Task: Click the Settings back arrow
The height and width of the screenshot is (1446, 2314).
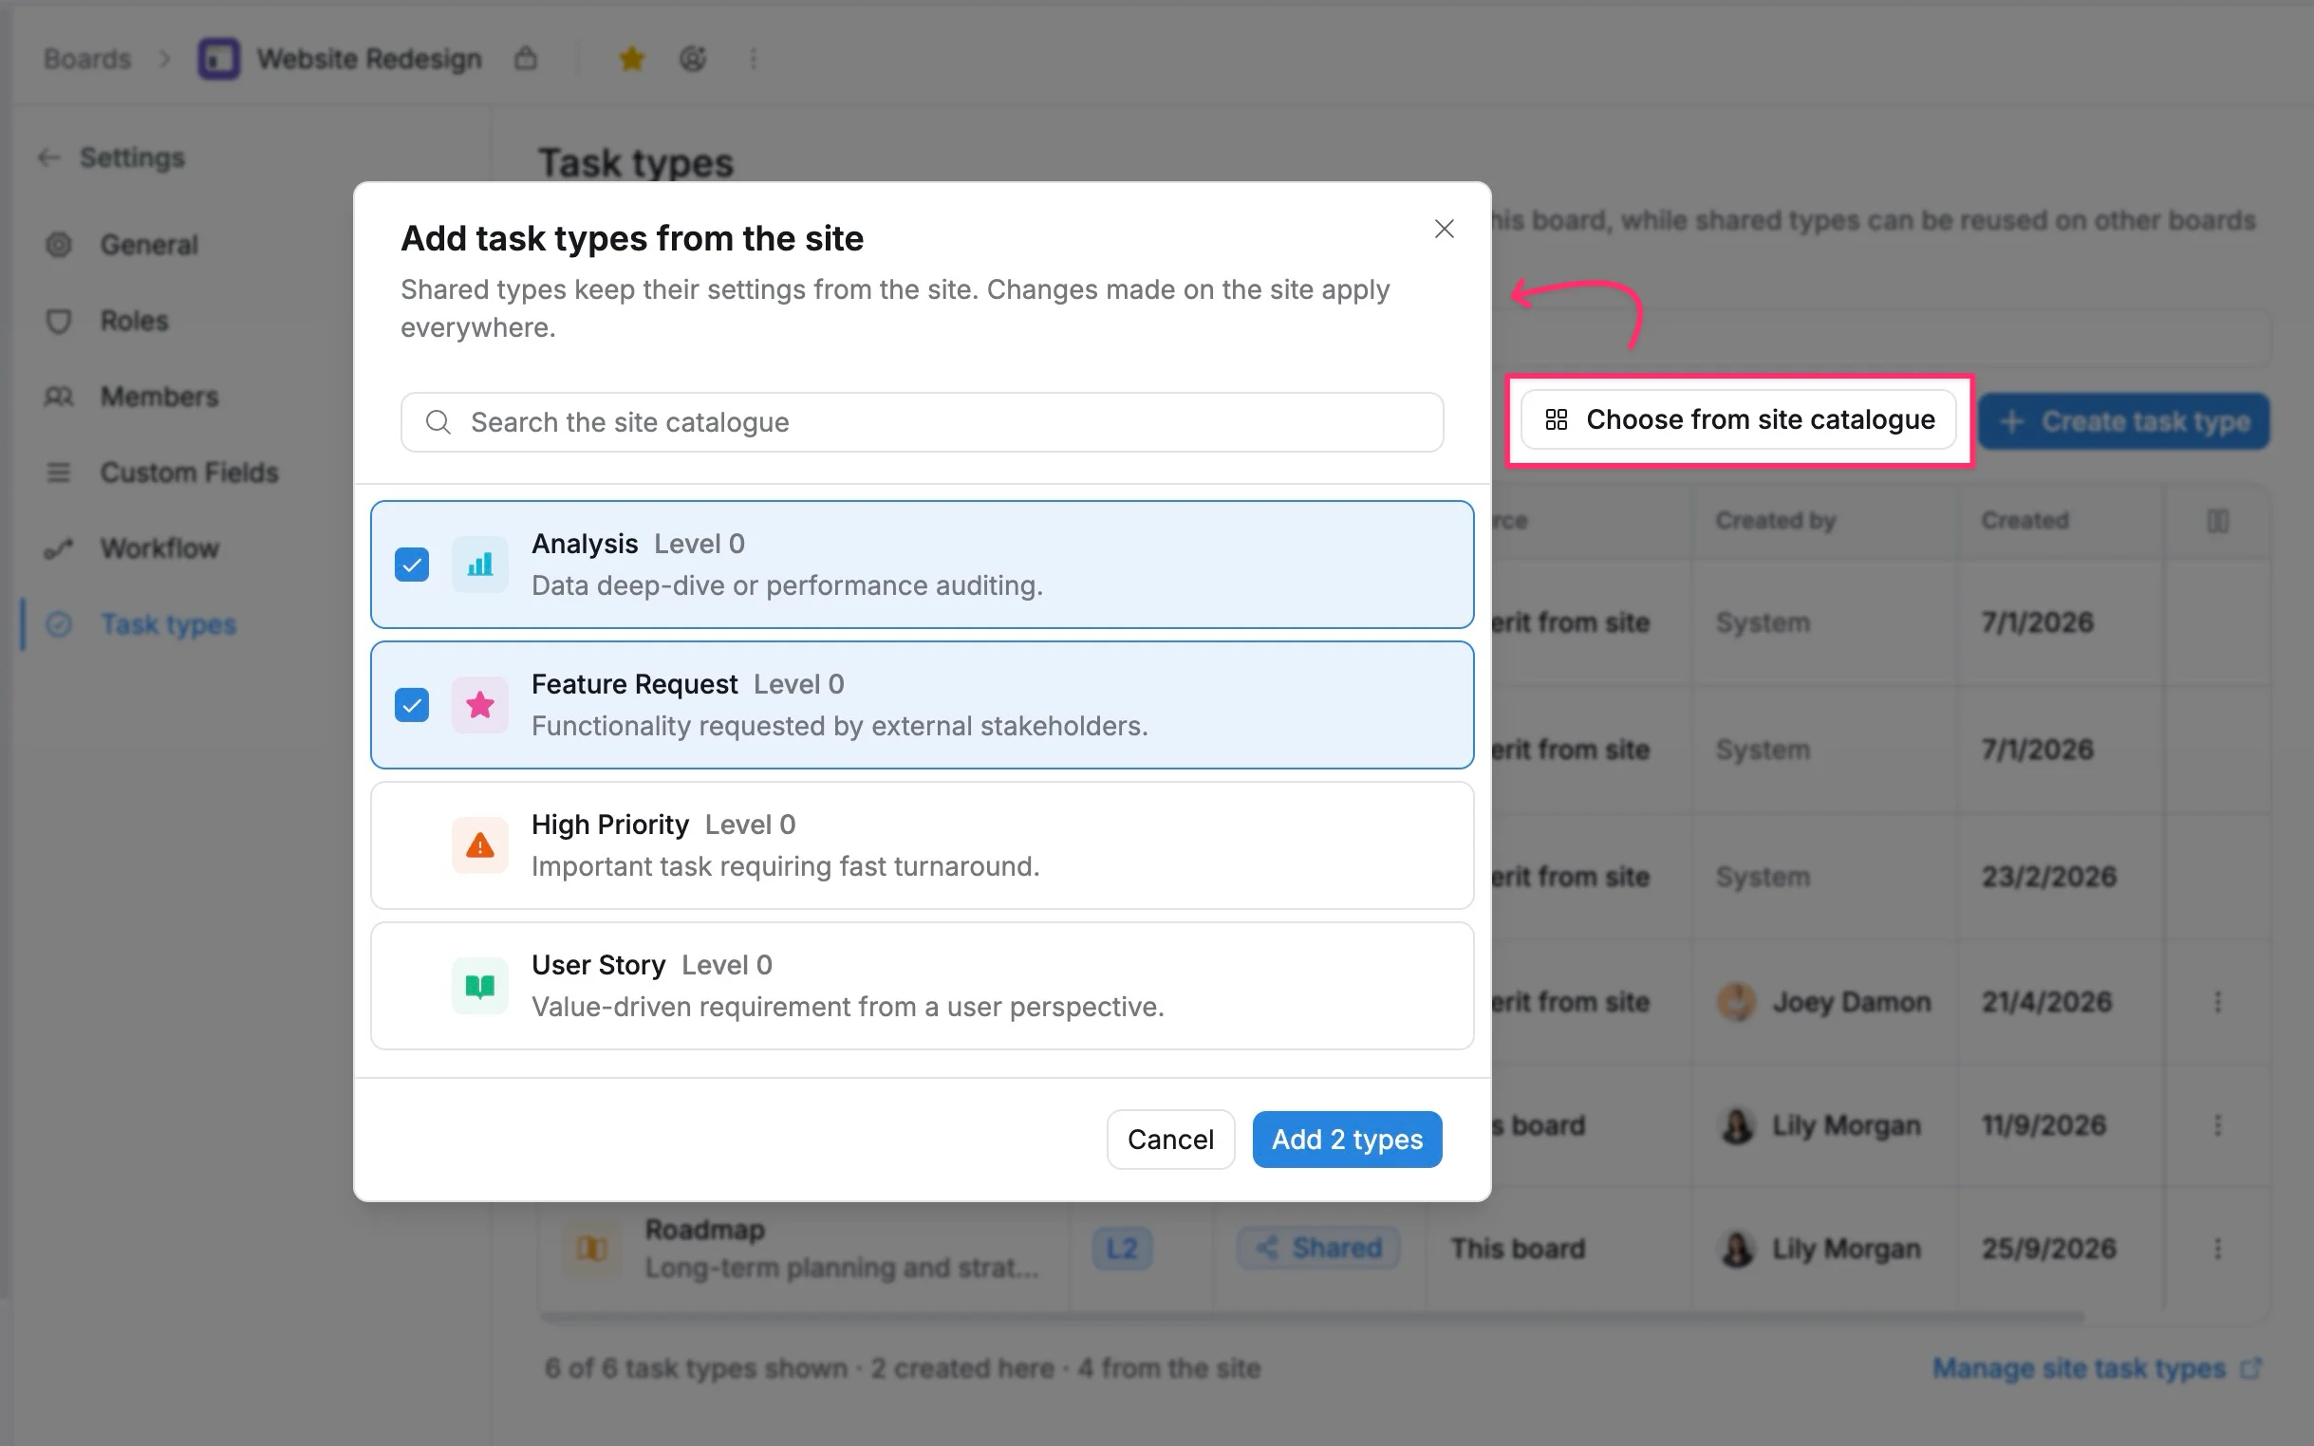Action: 47,157
